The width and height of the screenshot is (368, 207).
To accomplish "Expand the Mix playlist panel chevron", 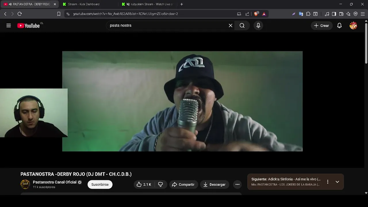I will point(337,182).
